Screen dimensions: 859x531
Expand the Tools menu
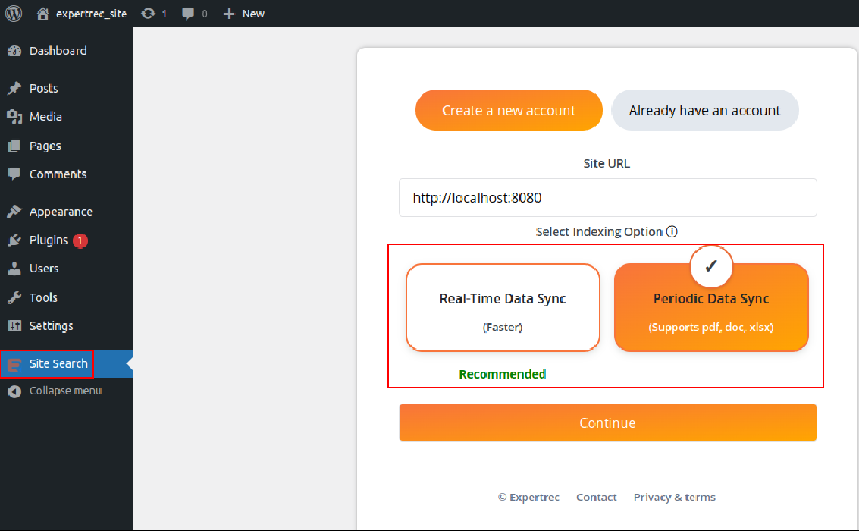tap(43, 297)
